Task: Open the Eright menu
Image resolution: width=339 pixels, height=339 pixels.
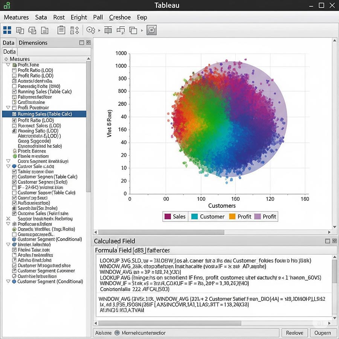Action: tap(79, 17)
